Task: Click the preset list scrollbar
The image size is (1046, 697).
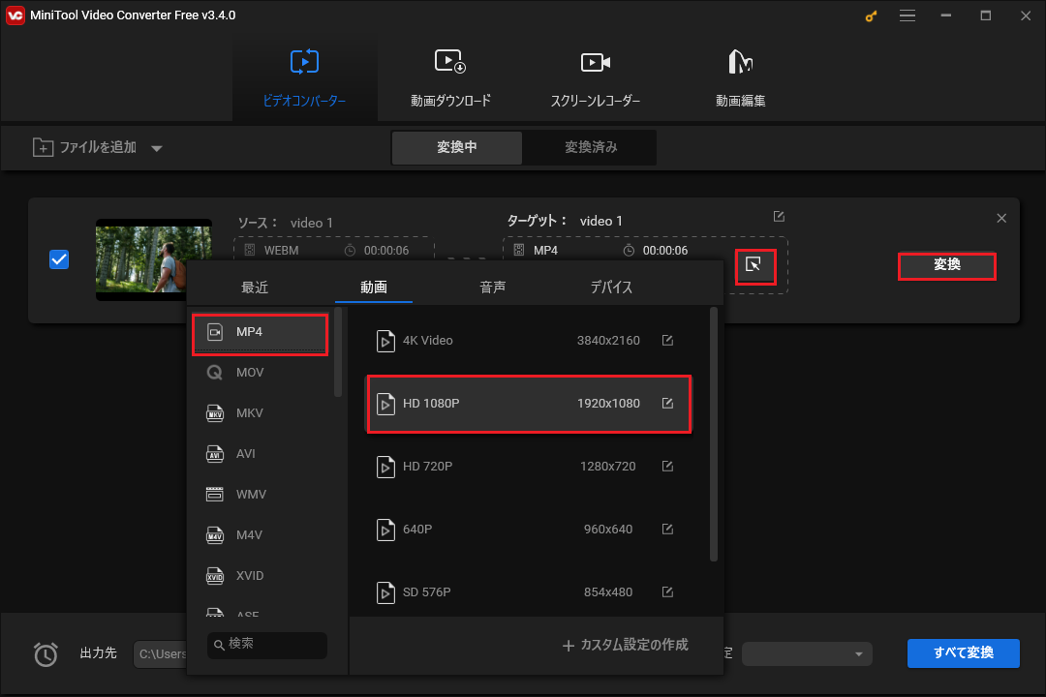Action: (714, 434)
